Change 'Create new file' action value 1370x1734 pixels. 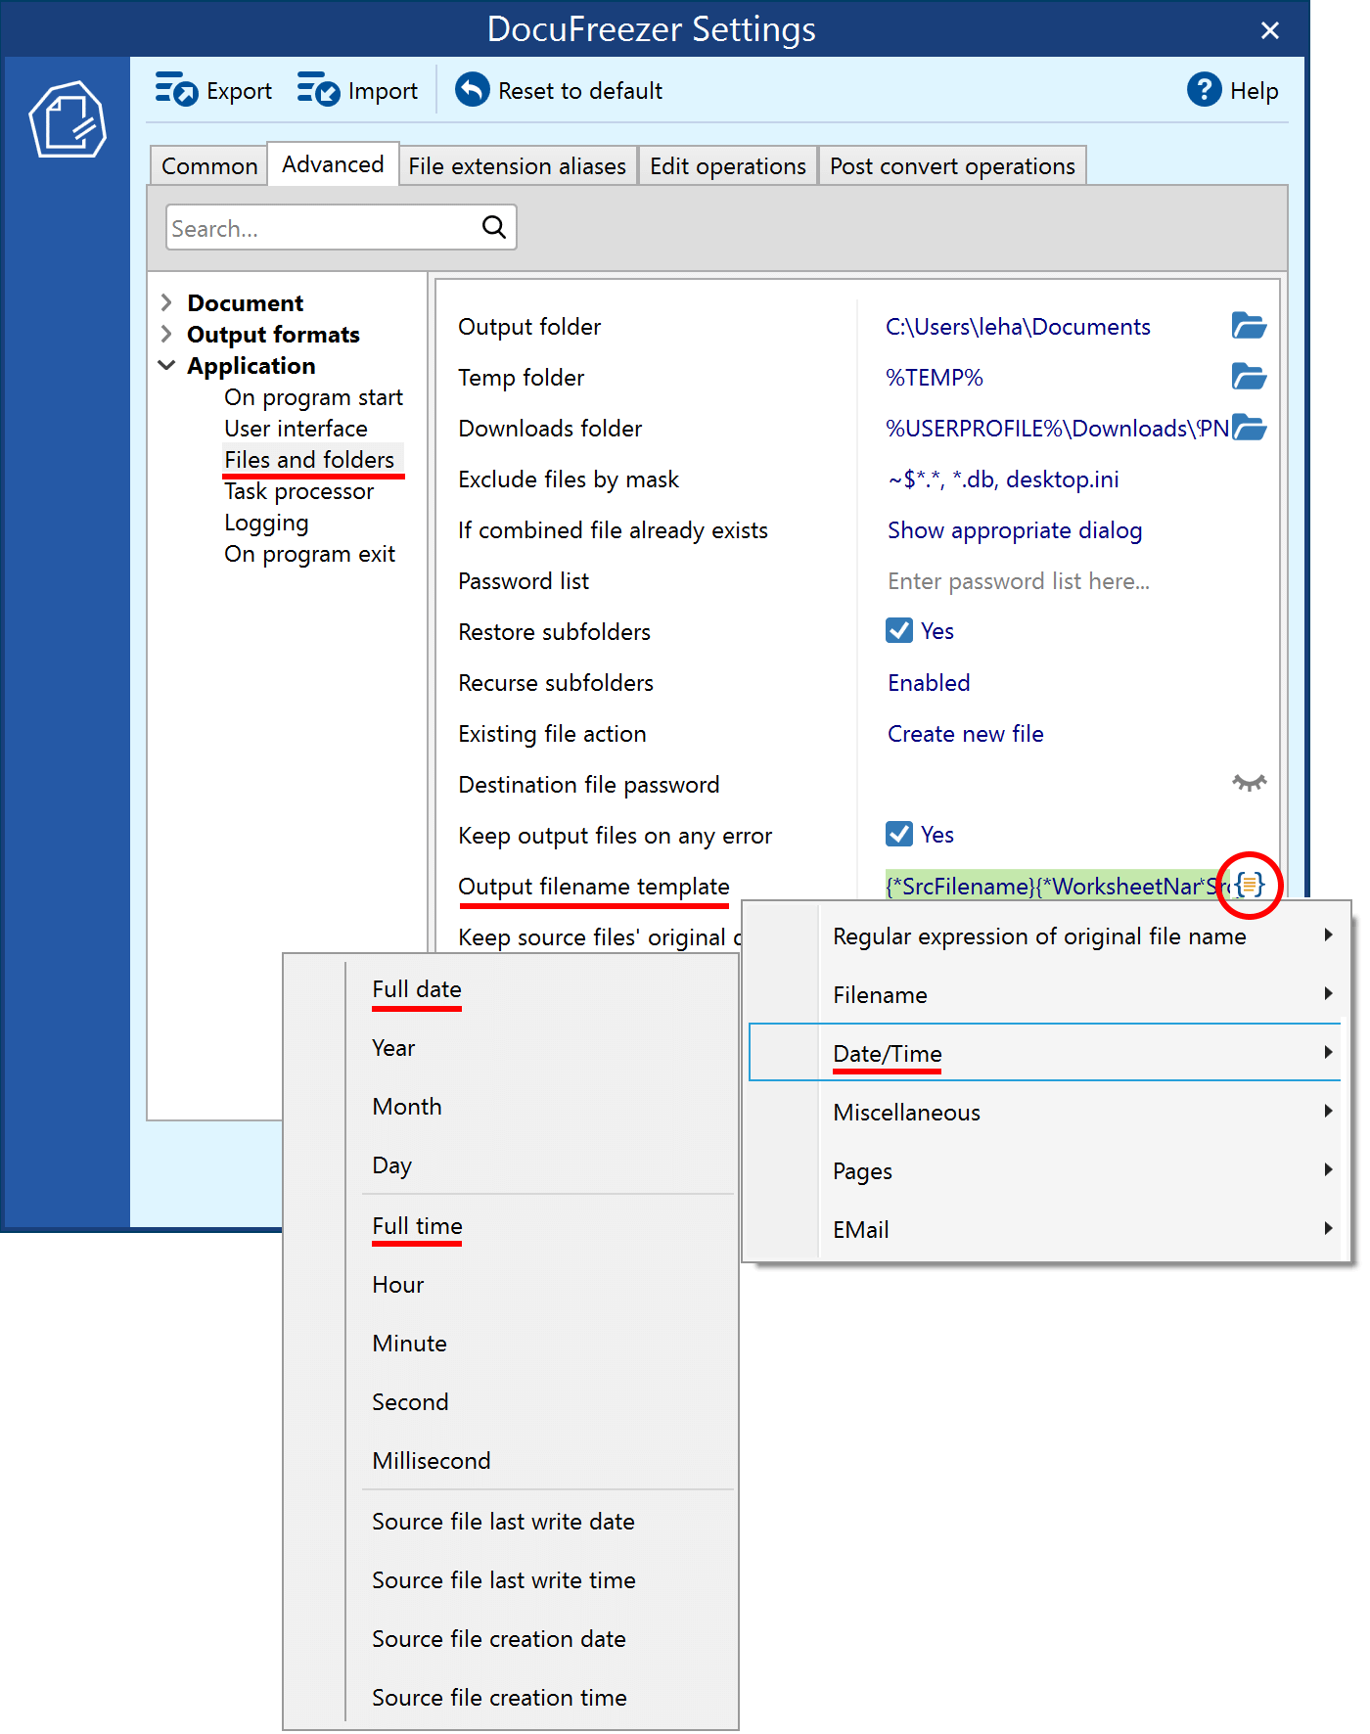point(965,734)
